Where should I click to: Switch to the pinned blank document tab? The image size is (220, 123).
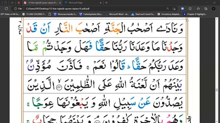(x=5, y=3)
